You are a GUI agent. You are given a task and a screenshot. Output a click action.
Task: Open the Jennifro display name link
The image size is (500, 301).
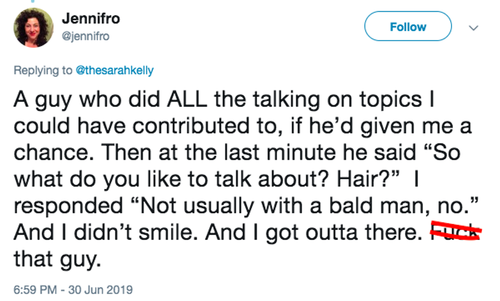tap(91, 19)
